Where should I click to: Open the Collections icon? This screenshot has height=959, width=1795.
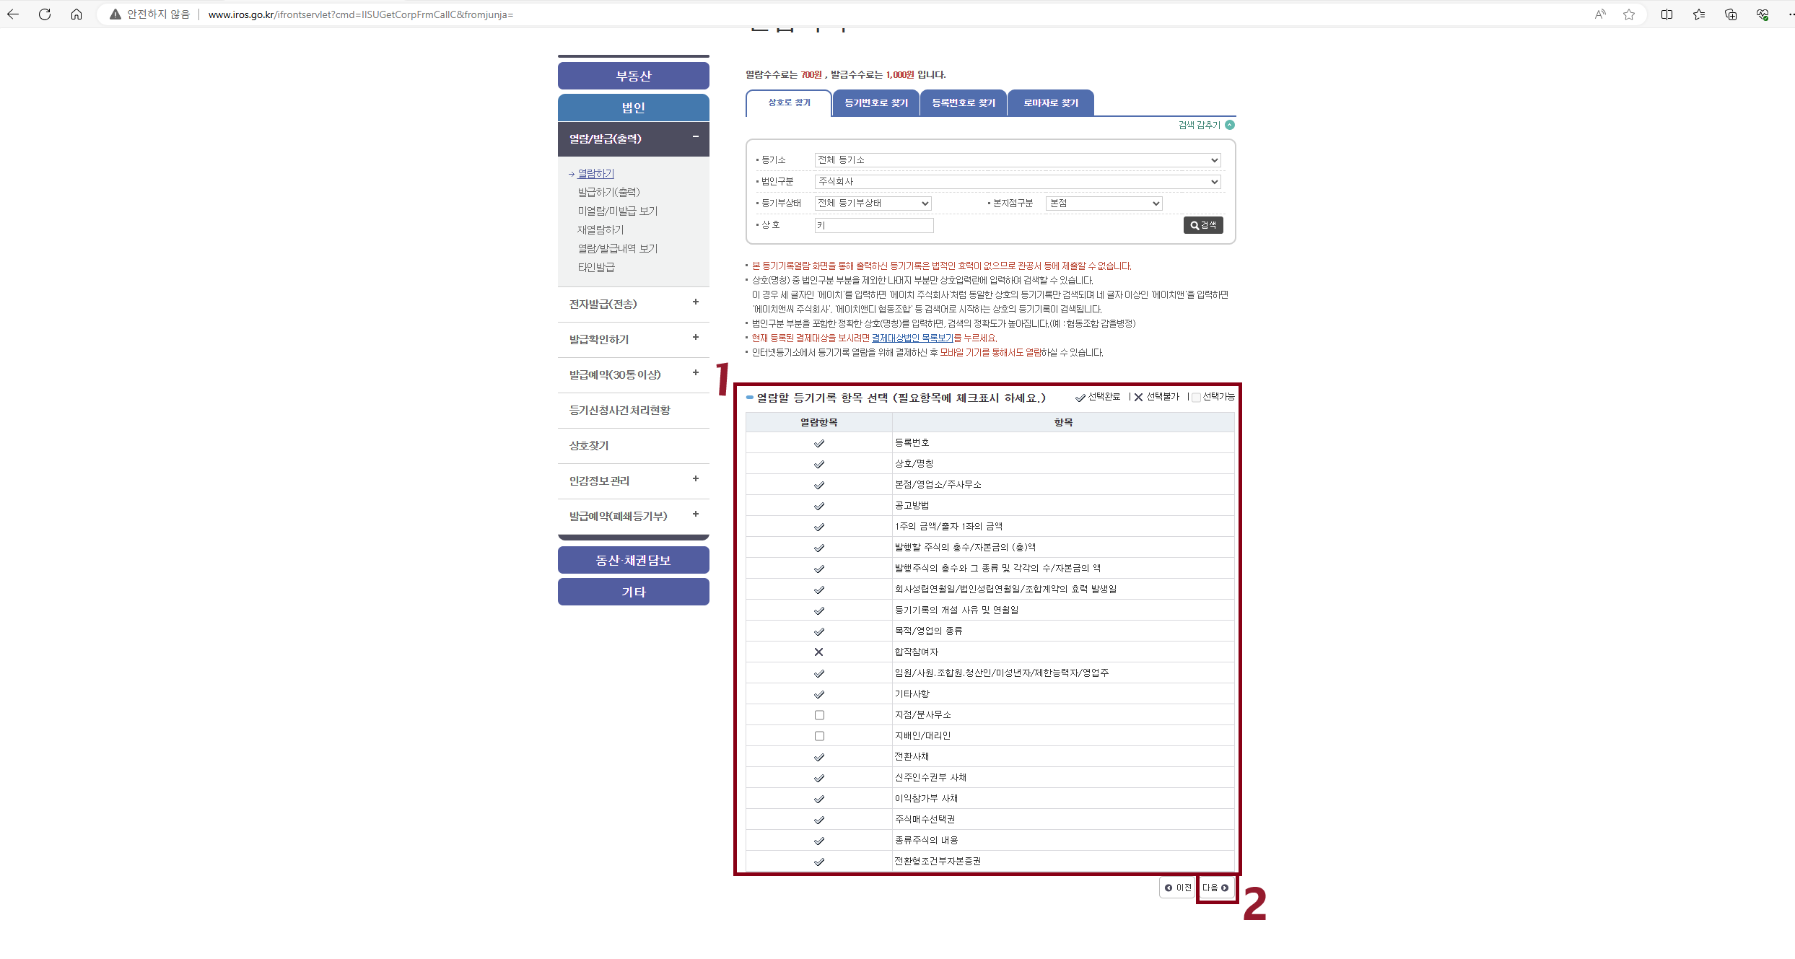click(x=1730, y=14)
